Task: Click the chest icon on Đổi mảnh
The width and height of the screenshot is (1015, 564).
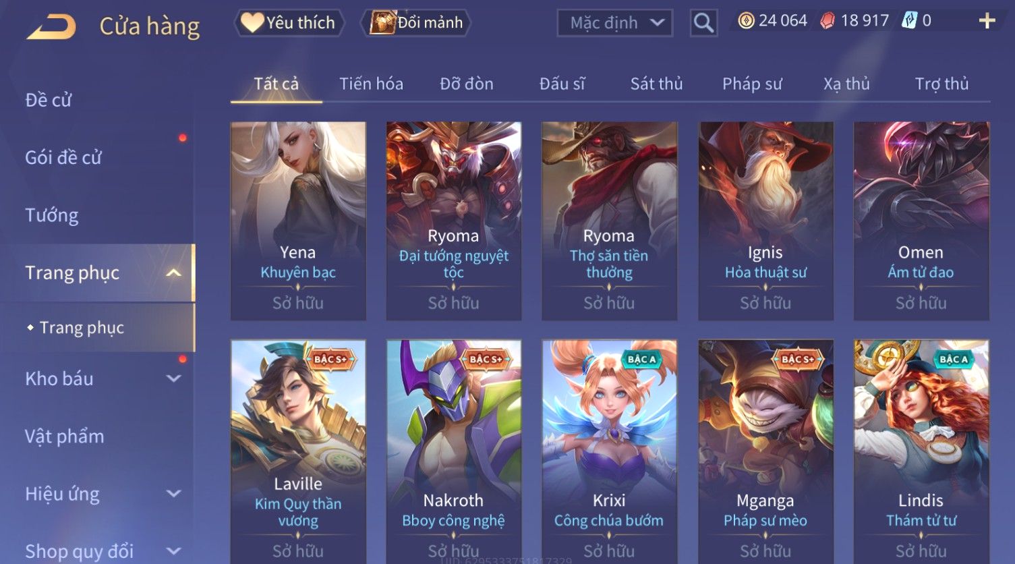Action: point(382,22)
